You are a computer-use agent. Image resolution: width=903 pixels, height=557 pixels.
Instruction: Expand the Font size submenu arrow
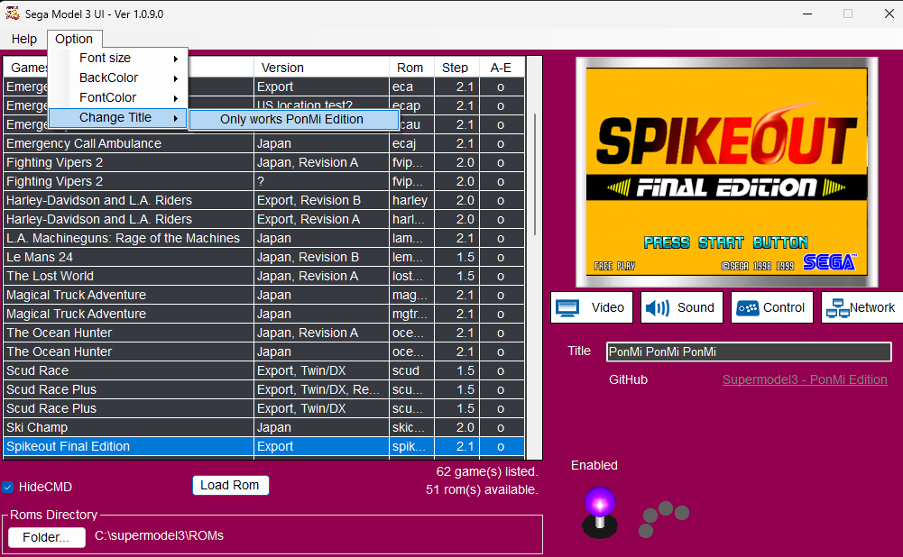[x=176, y=59]
